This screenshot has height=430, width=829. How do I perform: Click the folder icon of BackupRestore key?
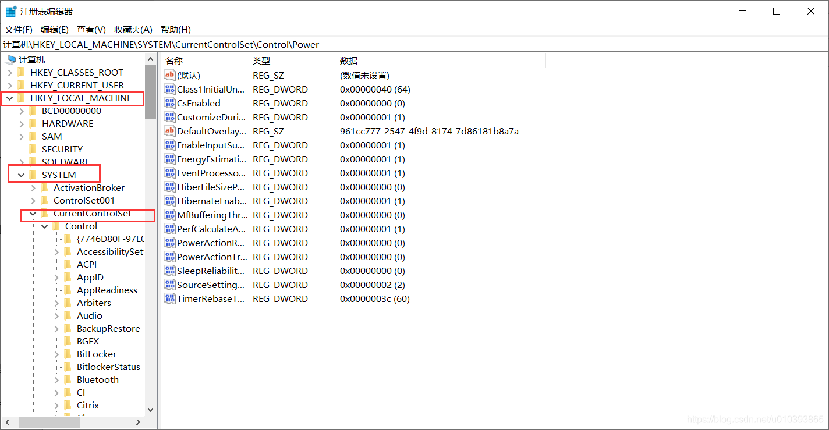coord(68,328)
